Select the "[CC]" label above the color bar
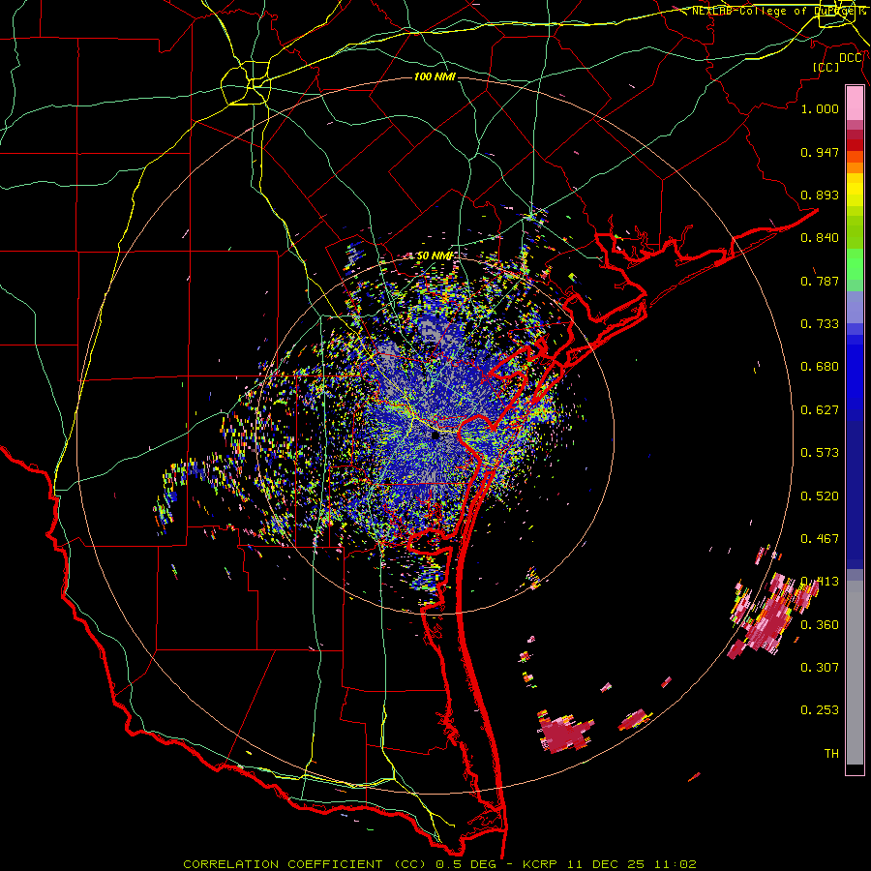This screenshot has width=871, height=871. click(826, 67)
